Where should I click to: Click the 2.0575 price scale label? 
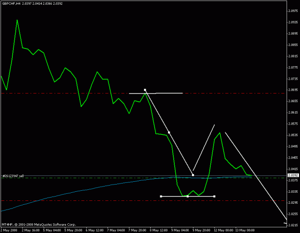pos(293,124)
